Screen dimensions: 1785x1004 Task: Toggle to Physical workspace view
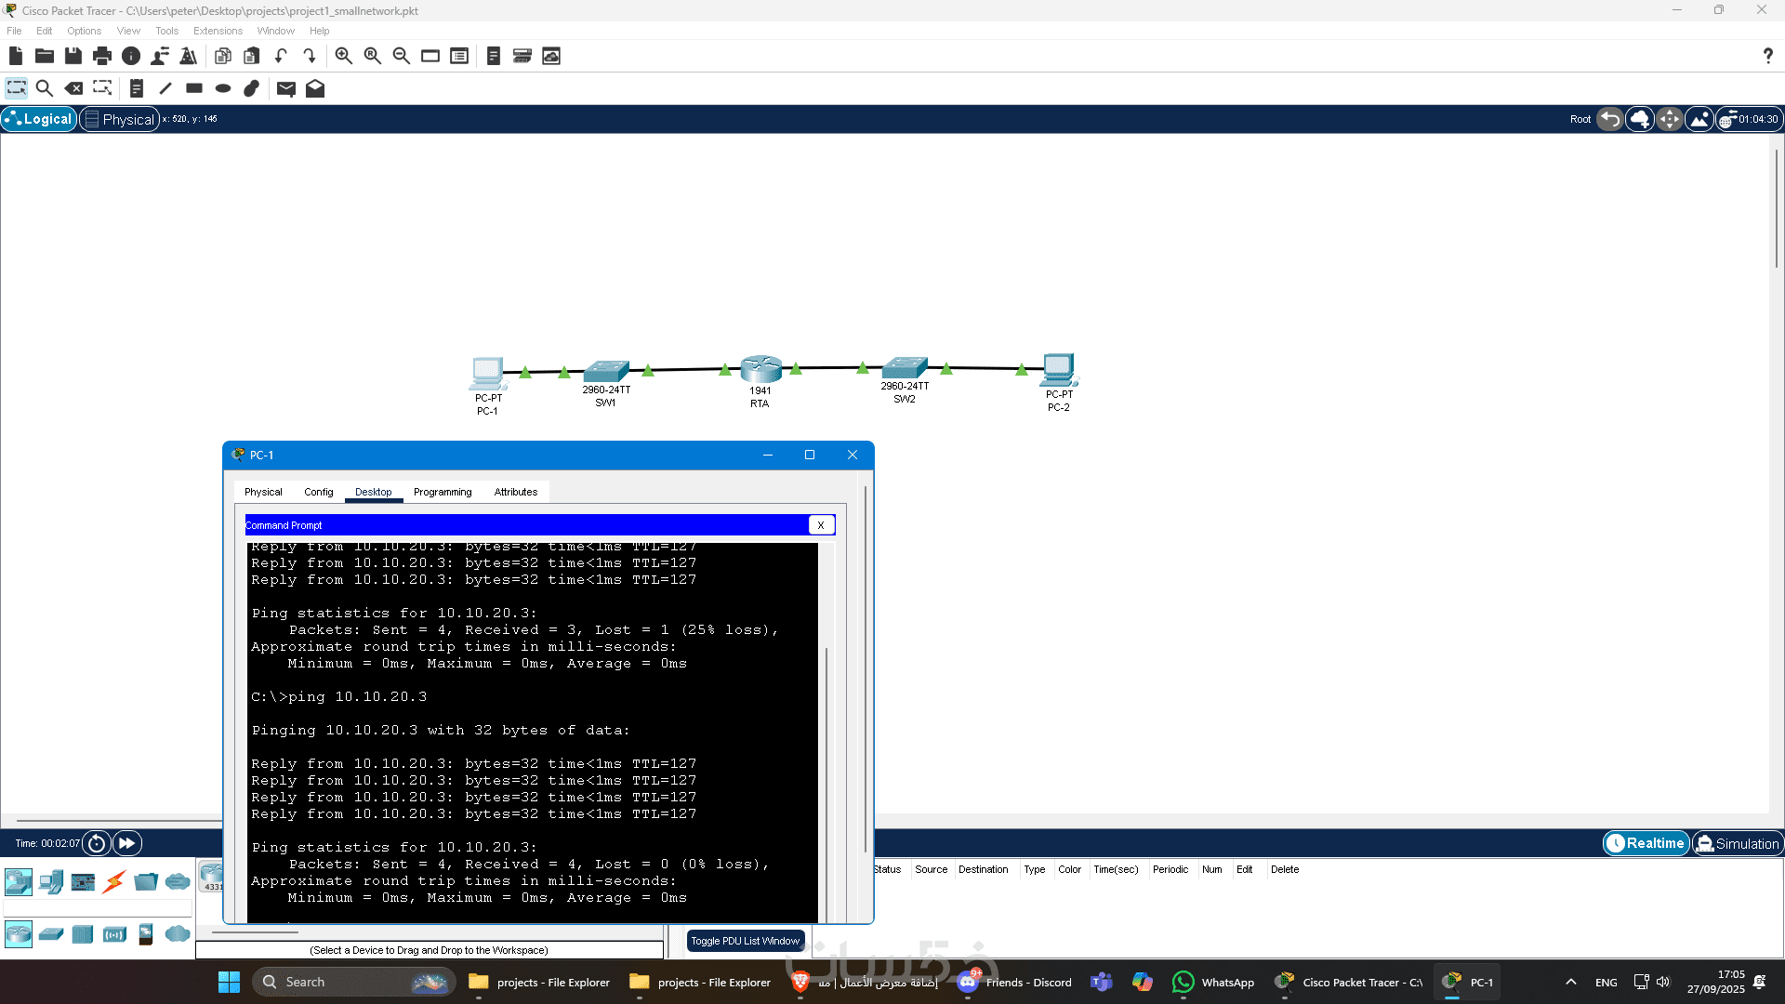(x=119, y=119)
